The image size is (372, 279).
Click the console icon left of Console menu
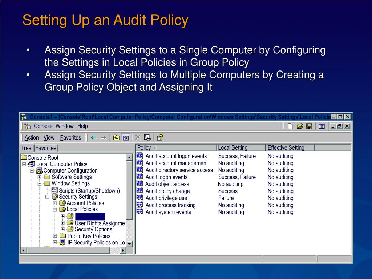(x=28, y=126)
